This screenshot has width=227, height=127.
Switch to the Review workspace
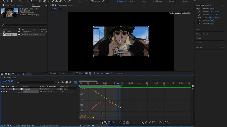click(132, 1)
